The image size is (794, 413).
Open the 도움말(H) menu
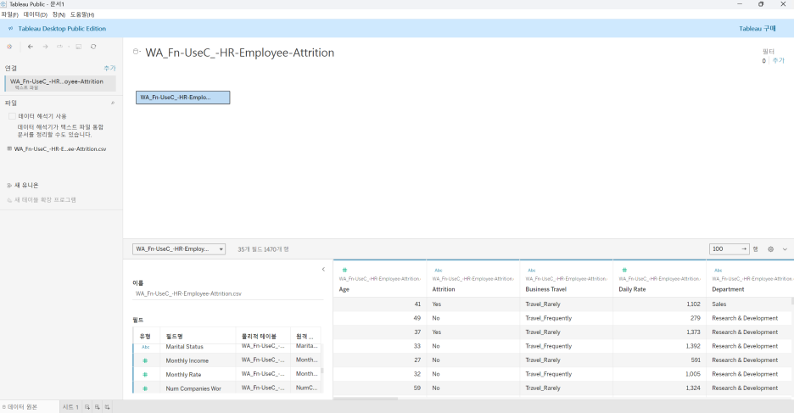(82, 14)
